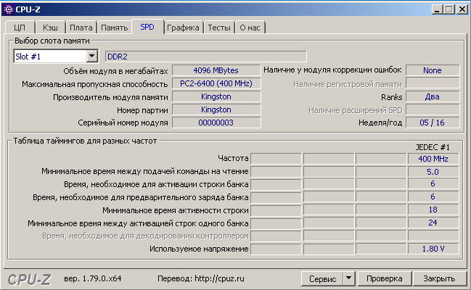The image size is (471, 290).
Task: Click the value 6 for предварительного заряда банка
Action: [x=433, y=196]
